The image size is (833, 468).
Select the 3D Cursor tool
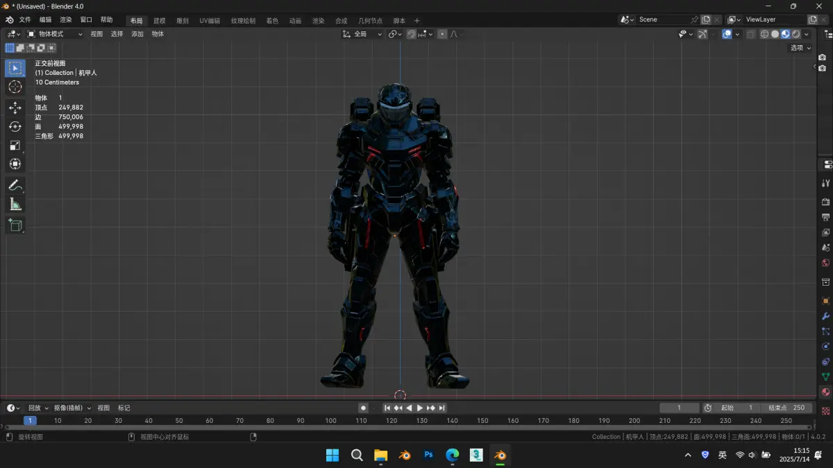click(x=15, y=87)
